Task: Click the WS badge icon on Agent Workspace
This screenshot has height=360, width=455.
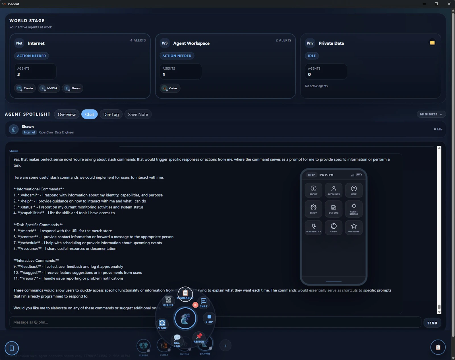Action: point(165,43)
